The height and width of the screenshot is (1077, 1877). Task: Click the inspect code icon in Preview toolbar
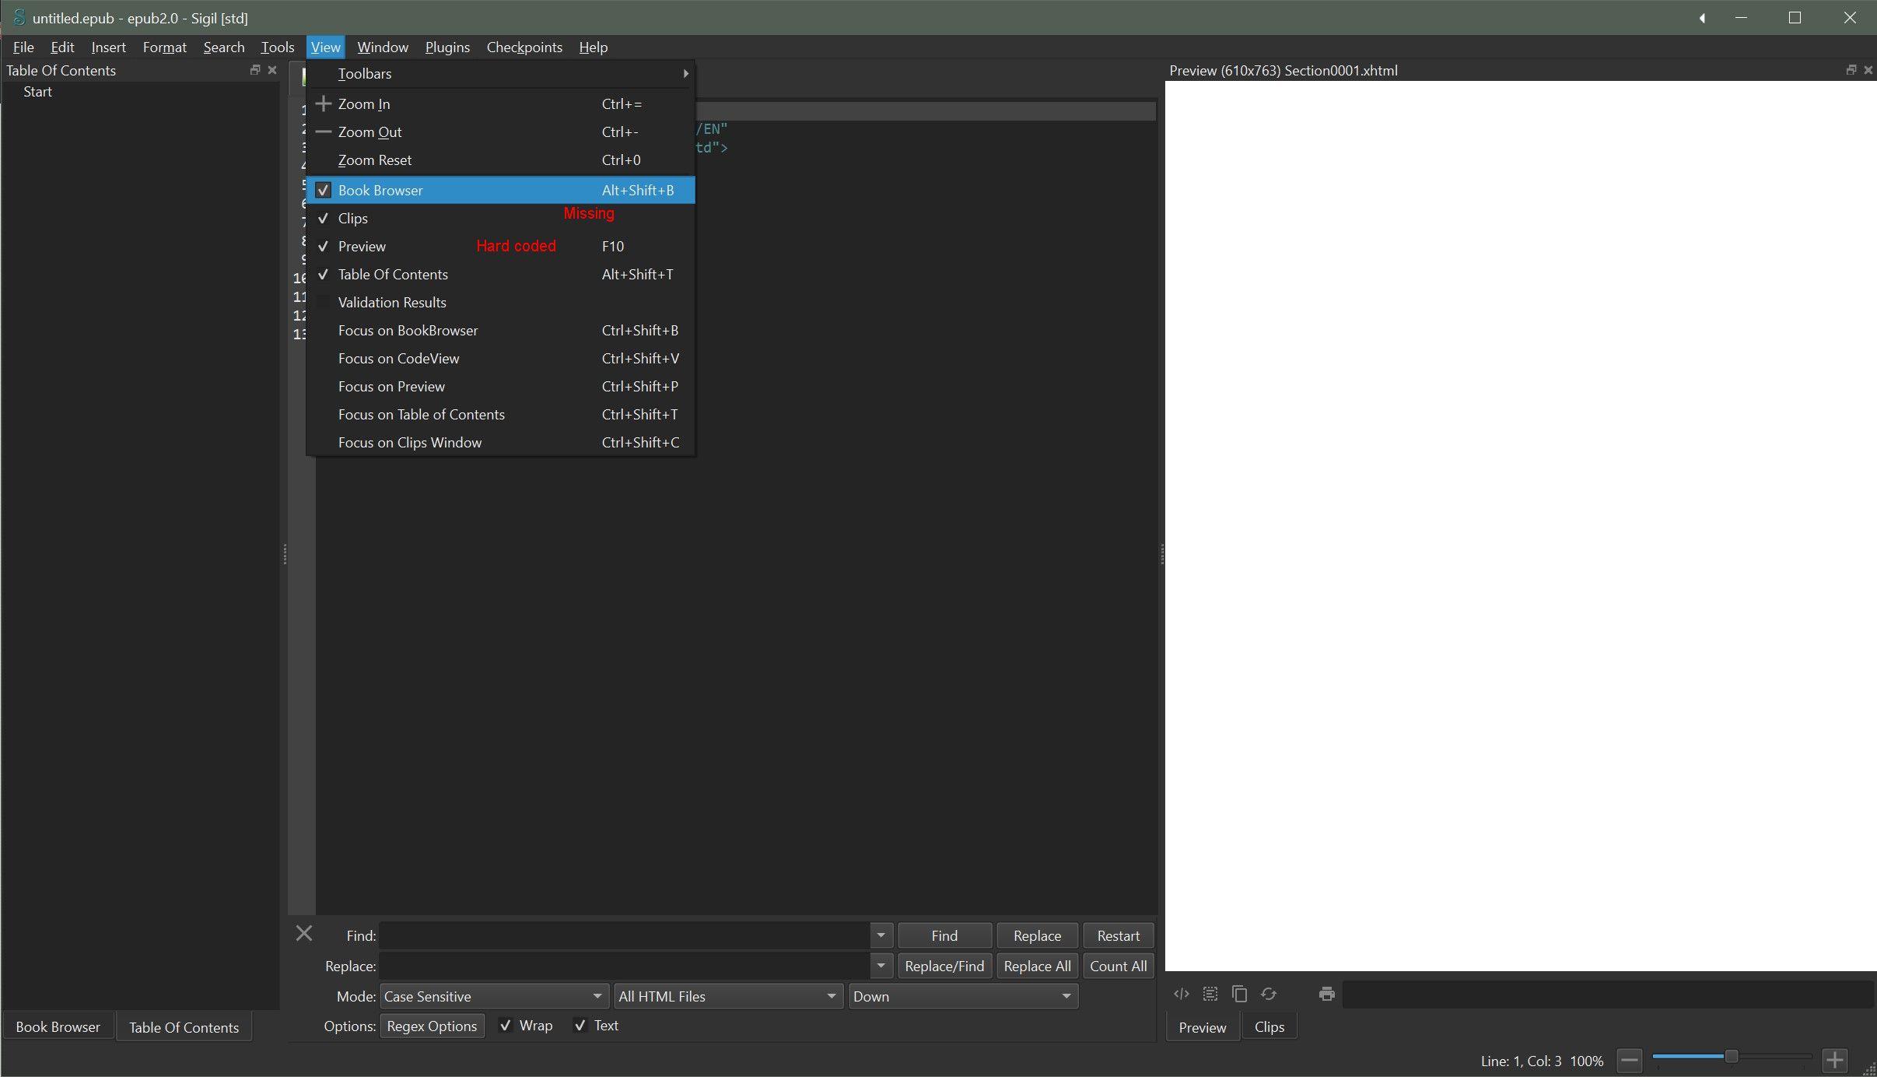[1181, 994]
